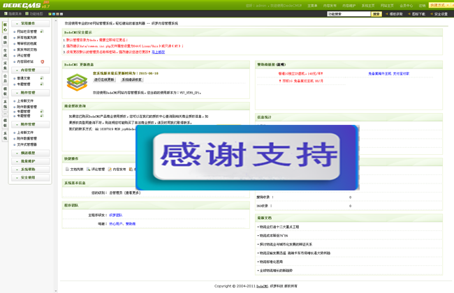Open 内容维护 in the top menu
Screen dimensions: 454x293
(349, 6)
